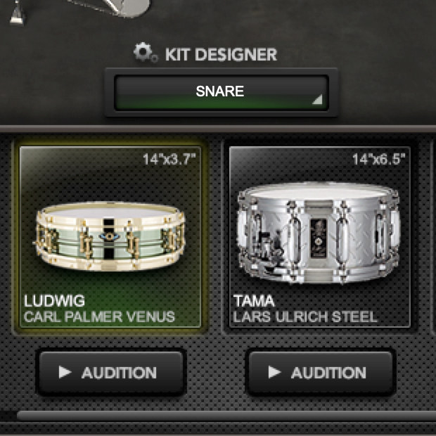Open the SNARE drum type dropdown

coord(222,93)
